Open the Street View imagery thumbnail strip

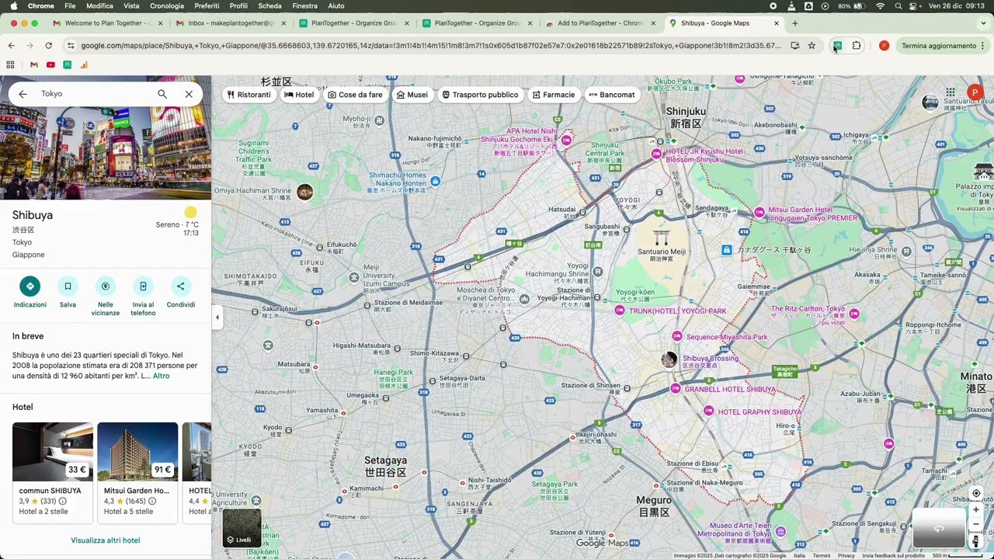coord(938,528)
